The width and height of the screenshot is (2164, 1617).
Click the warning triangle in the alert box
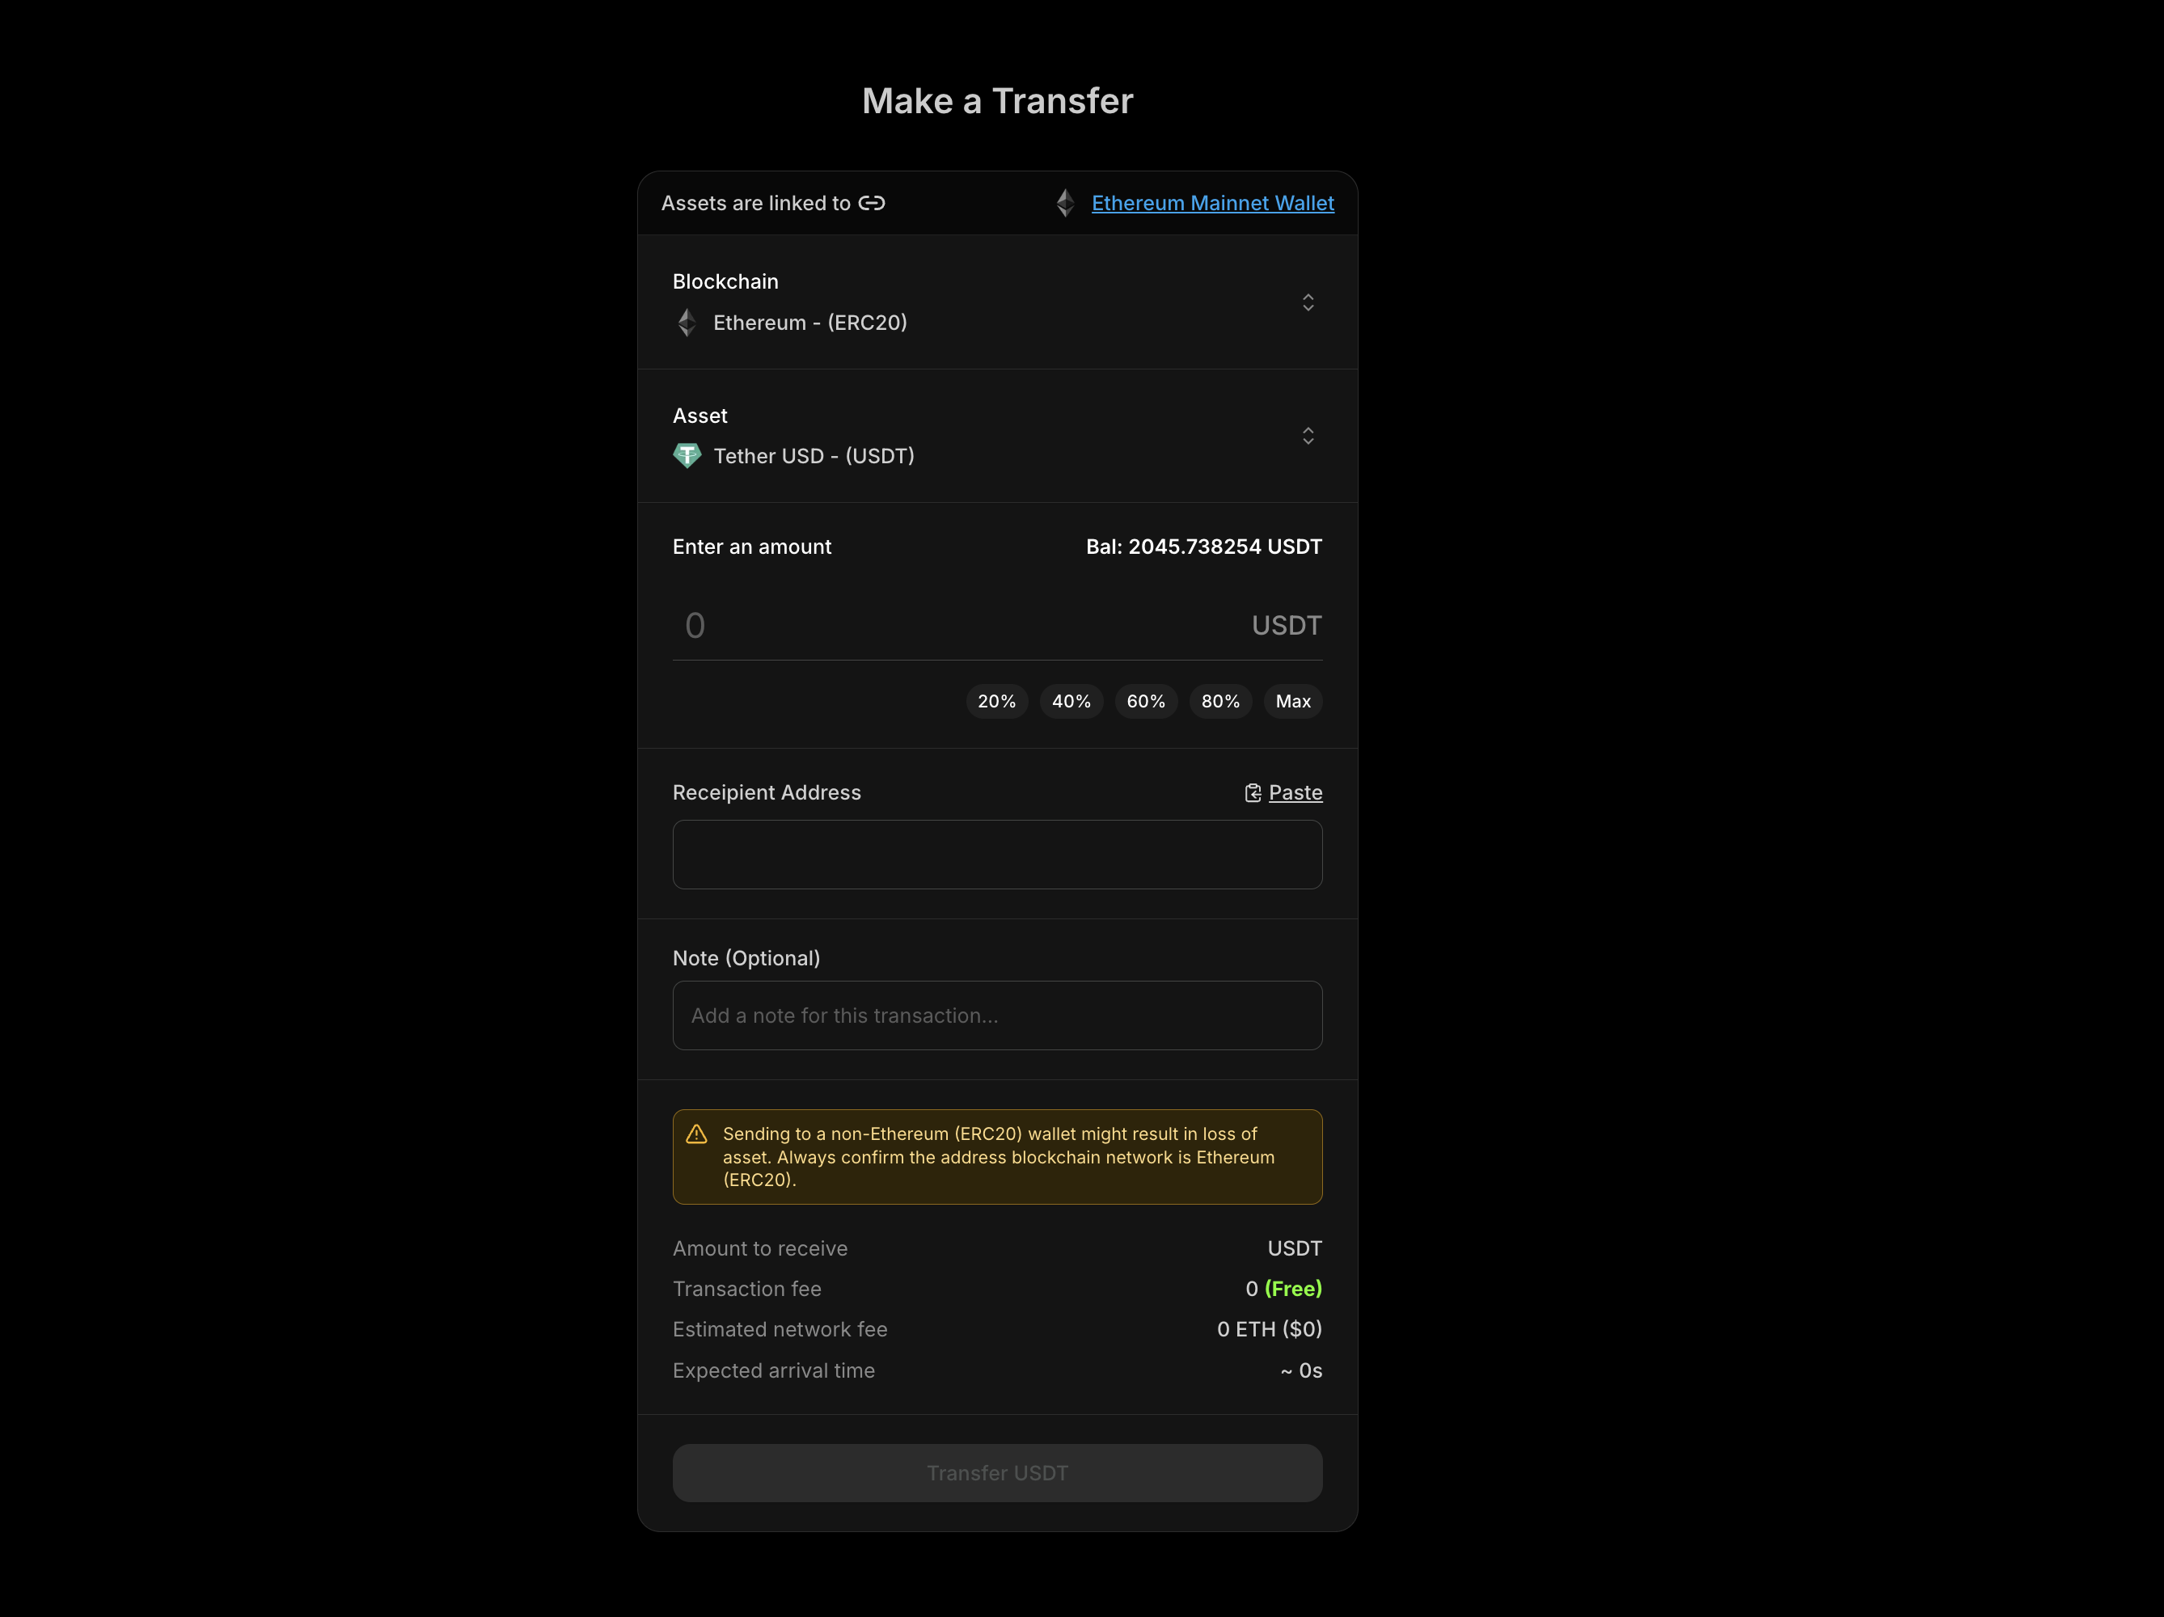tap(698, 1135)
